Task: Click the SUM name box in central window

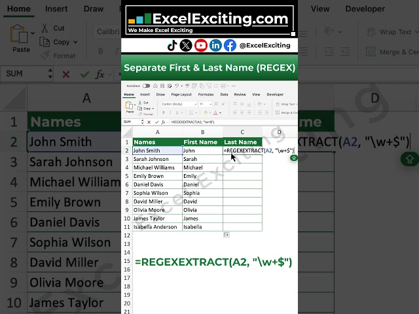Action: (131, 122)
